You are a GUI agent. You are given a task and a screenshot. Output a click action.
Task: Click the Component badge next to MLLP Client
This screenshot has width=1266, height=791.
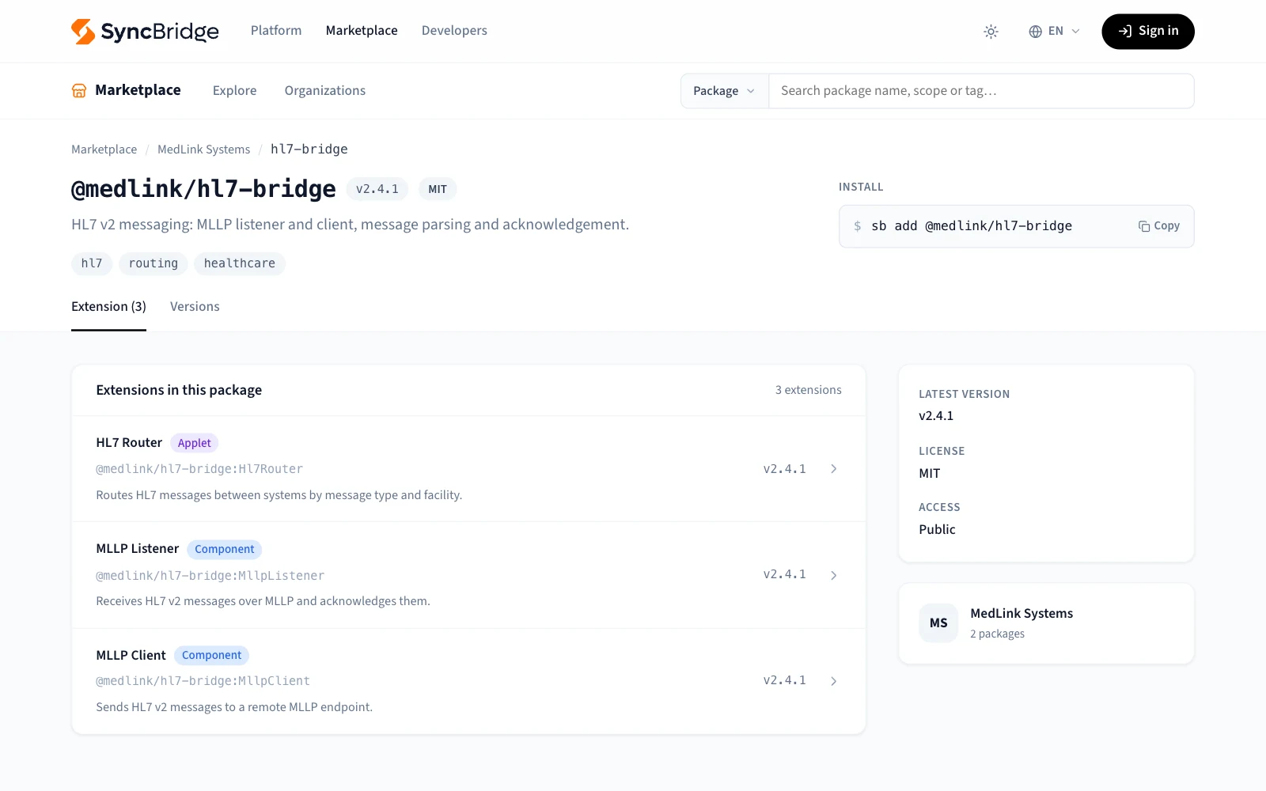point(211,655)
